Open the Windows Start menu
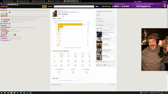 click(x=2, y=93)
